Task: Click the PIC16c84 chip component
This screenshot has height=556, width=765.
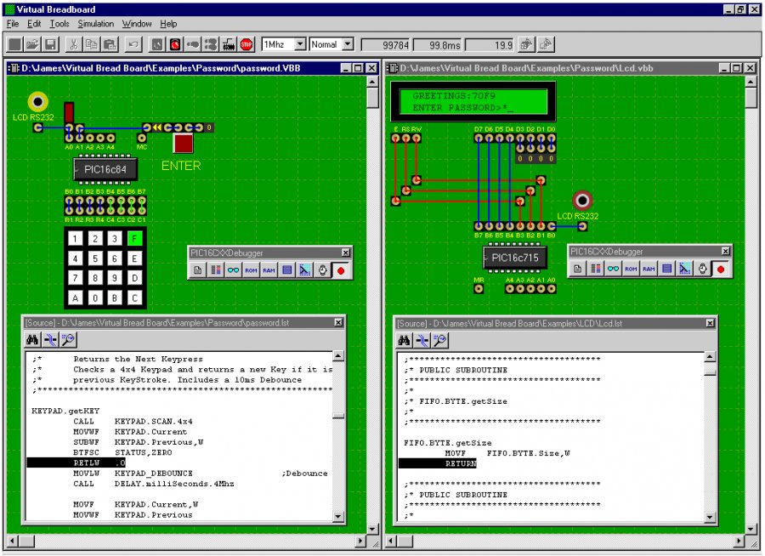Action: 105,169
